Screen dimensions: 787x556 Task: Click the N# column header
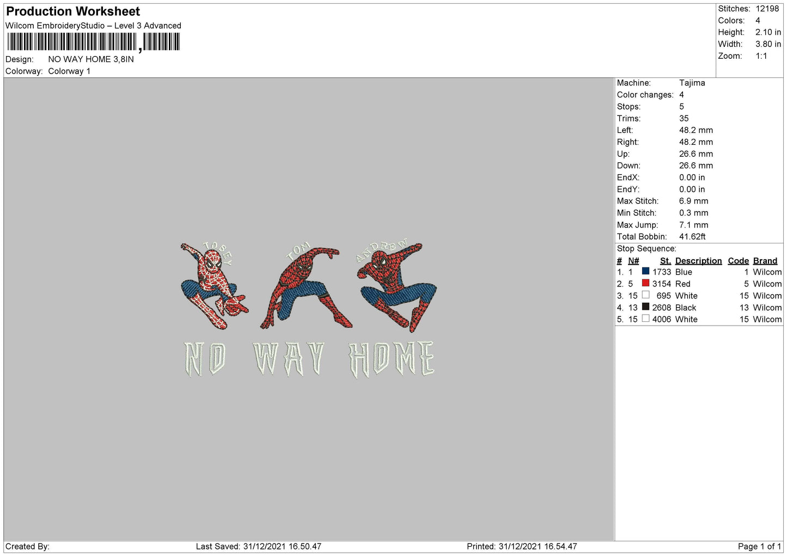coord(633,261)
